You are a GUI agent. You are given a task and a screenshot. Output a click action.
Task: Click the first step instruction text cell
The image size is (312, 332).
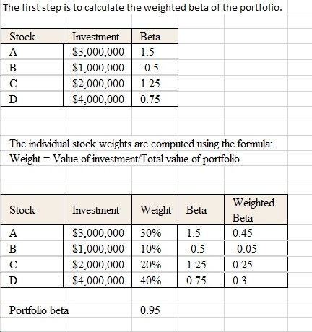[142, 8]
